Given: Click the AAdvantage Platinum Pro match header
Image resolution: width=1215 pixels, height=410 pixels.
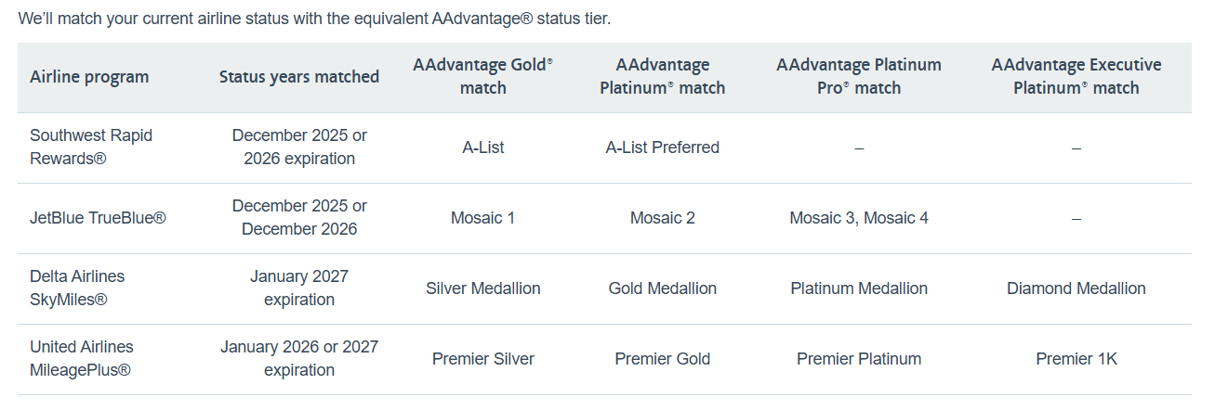Looking at the screenshot, I should coord(859,76).
